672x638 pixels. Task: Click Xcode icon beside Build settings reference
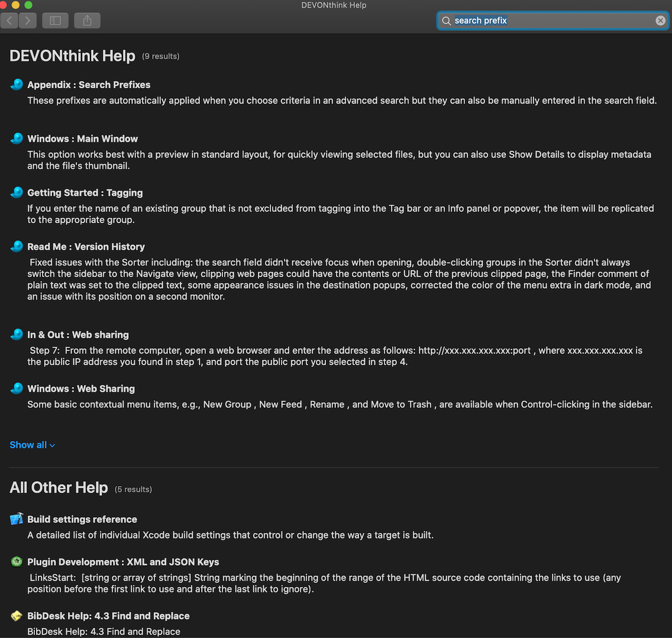[17, 519]
